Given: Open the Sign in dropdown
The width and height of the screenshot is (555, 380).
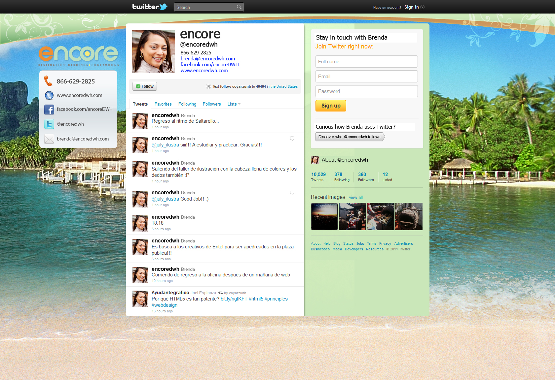Looking at the screenshot, I should (414, 7).
